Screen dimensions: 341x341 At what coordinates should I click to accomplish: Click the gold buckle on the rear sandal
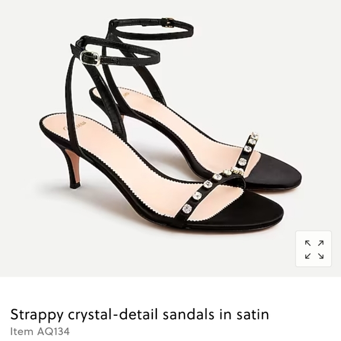pos(169,22)
